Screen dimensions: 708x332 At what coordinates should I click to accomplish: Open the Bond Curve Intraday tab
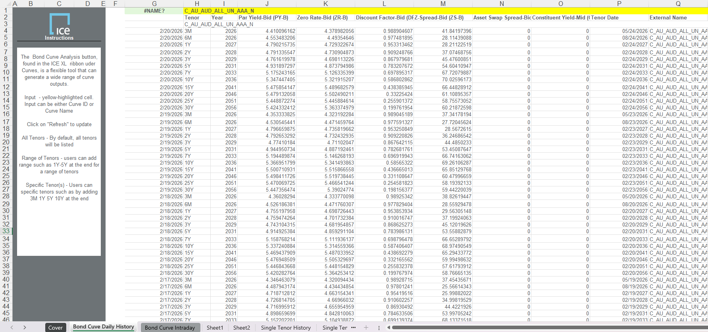(169, 328)
